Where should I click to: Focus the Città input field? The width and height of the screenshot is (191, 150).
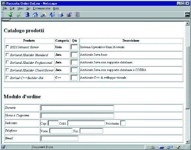[86, 123]
